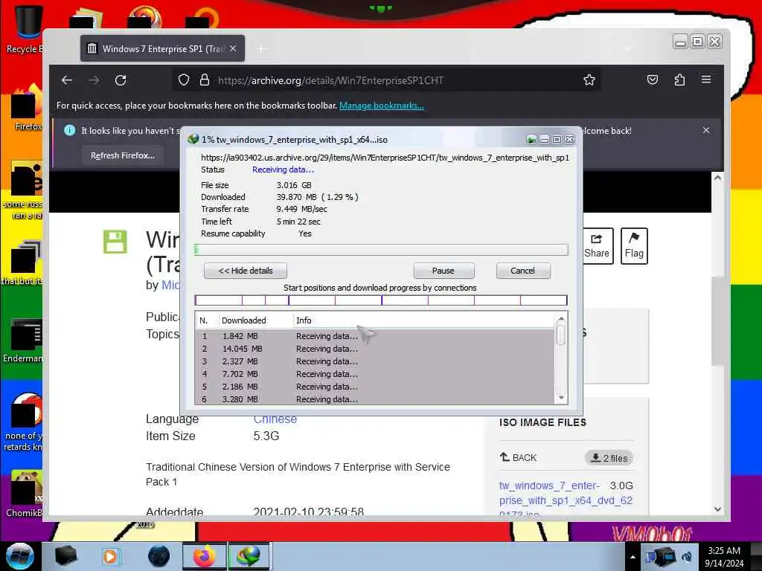Click the Info column header
Viewport: 762px width, 571px height.
423,320
